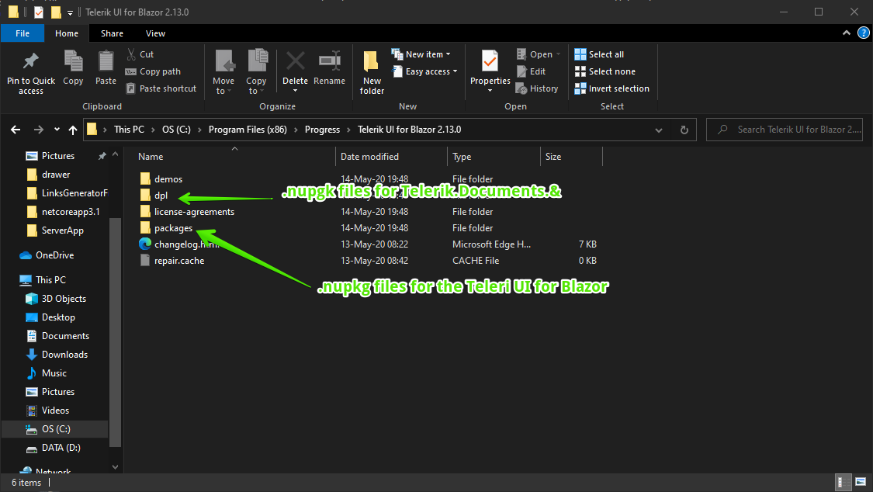Go up one folder level
This screenshot has width=873, height=492.
73,130
